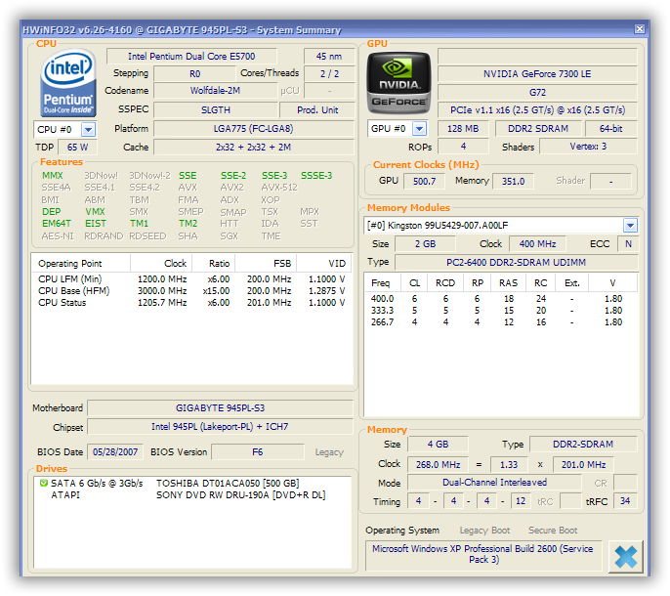Click the G72 GPU codename field

[537, 93]
